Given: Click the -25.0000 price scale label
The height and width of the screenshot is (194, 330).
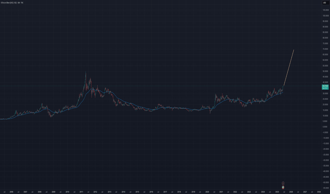Looking at the screenshot, I should tap(326, 154).
